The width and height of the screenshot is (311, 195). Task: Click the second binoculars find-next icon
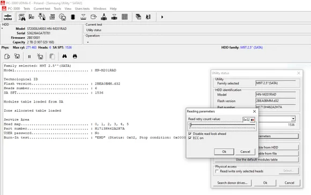(x=75, y=56)
